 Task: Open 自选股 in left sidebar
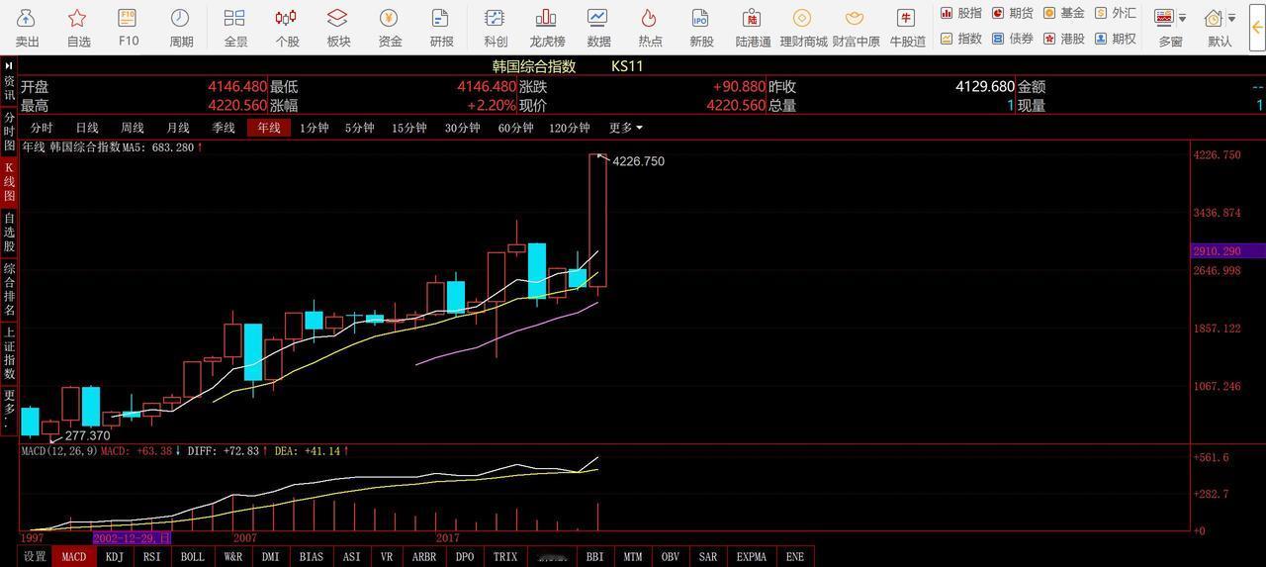pyautogui.click(x=9, y=234)
